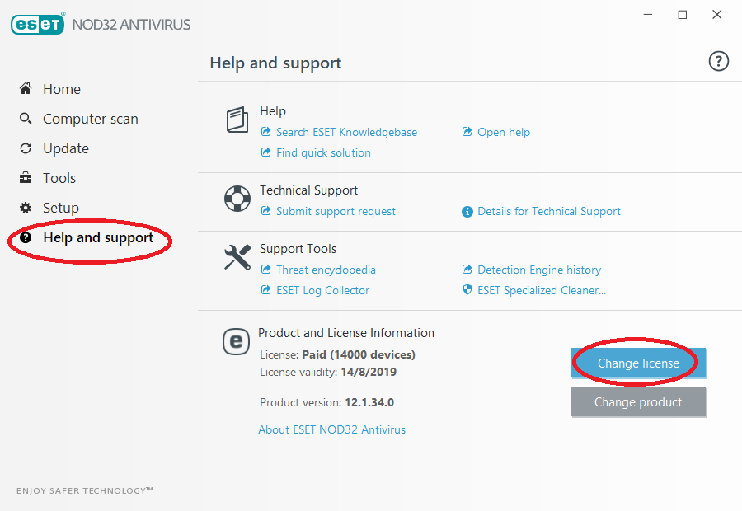The image size is (742, 511).
Task: Click the Home house icon in sidebar
Action: [x=26, y=88]
